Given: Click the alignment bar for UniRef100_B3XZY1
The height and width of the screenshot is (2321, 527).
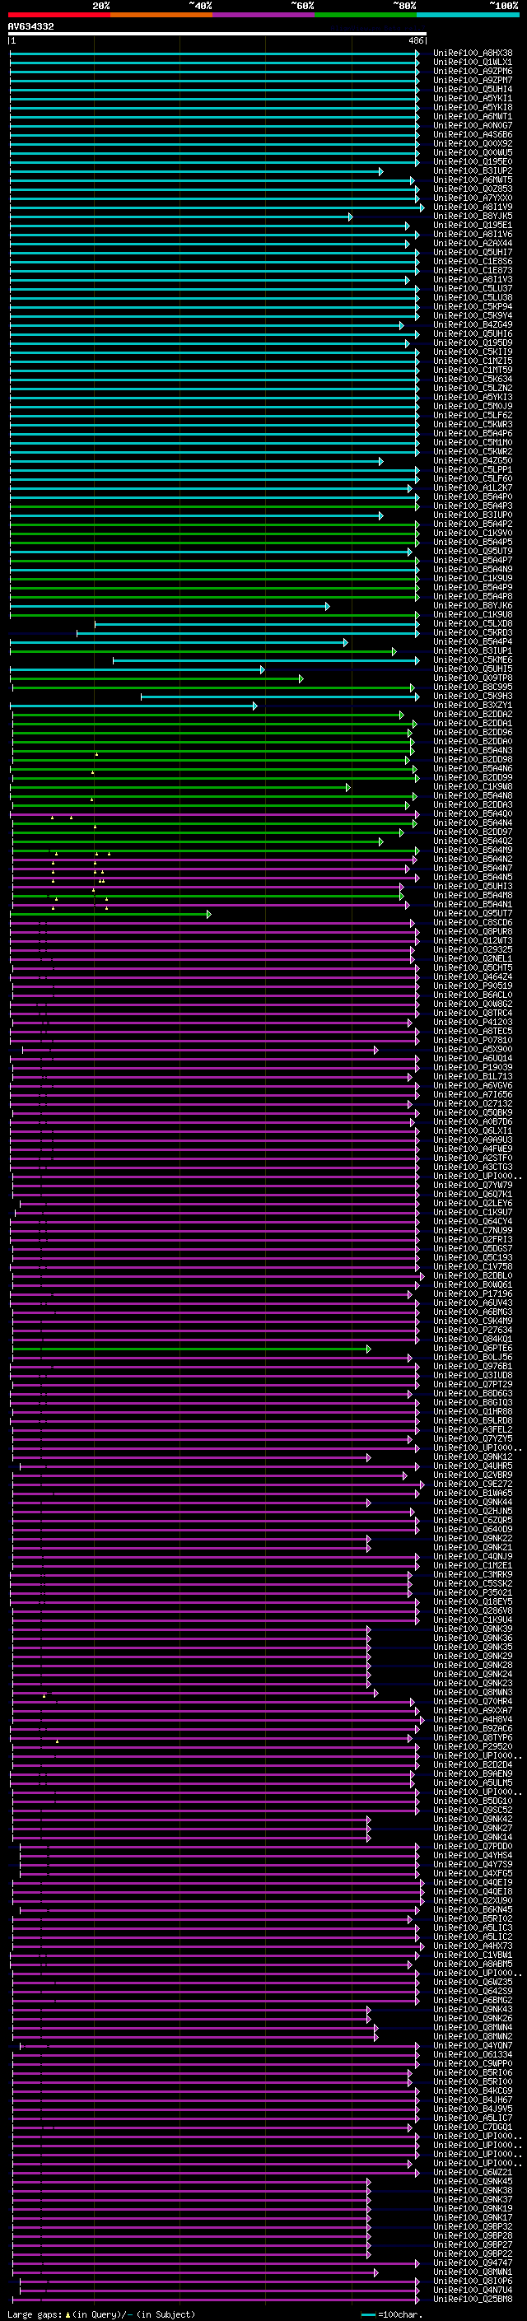Looking at the screenshot, I should 133,706.
